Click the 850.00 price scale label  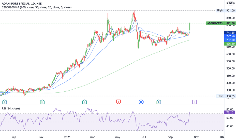point(230,18)
